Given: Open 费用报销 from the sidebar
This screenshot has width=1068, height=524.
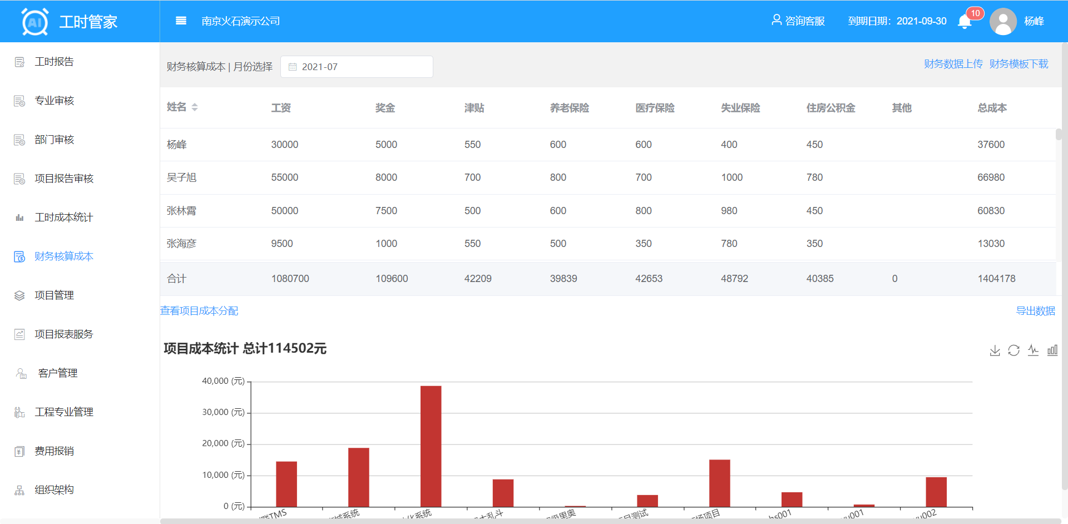Looking at the screenshot, I should tap(54, 451).
